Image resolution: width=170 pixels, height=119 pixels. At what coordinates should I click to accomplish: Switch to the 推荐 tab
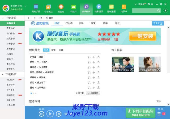[x=57, y=23]
